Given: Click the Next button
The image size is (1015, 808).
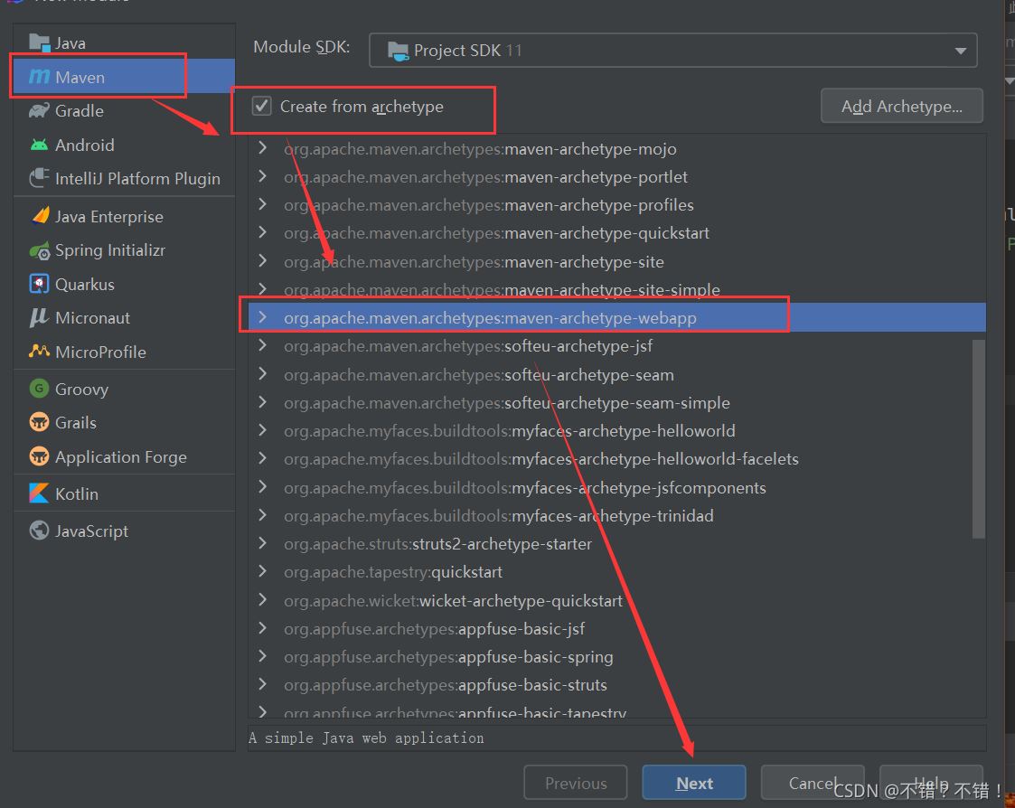Looking at the screenshot, I should tap(694, 783).
